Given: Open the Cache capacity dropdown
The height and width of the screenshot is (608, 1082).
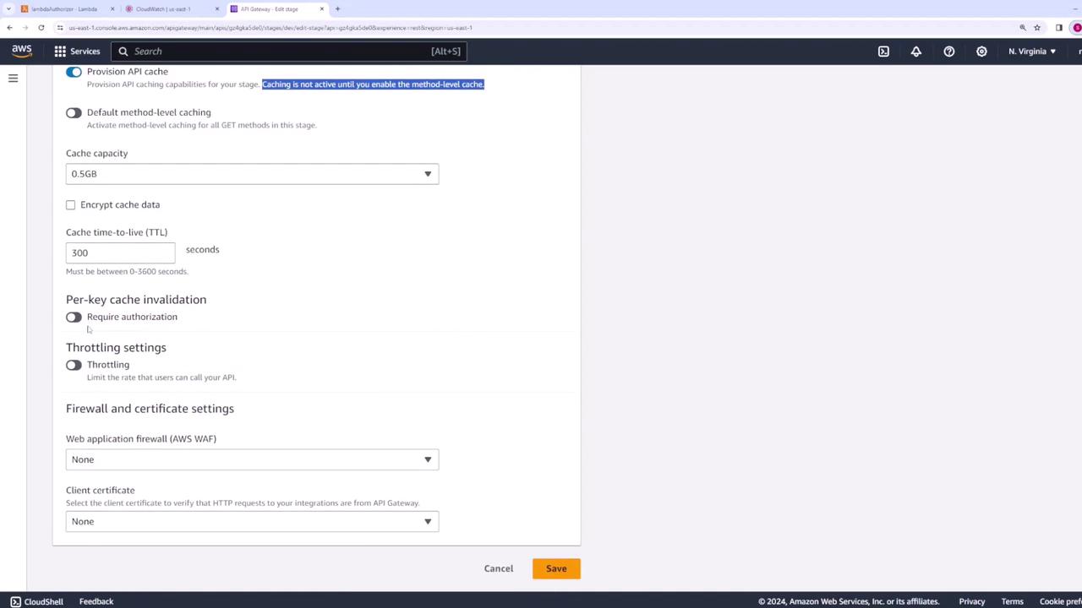Looking at the screenshot, I should (252, 174).
